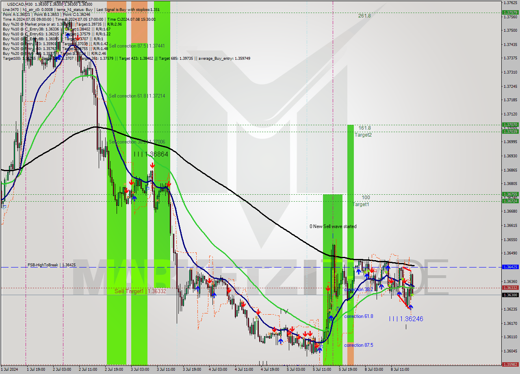The width and height of the screenshot is (520, 374).
Task: Click the 1.36930 price scale value
Action: pyautogui.click(x=510, y=156)
